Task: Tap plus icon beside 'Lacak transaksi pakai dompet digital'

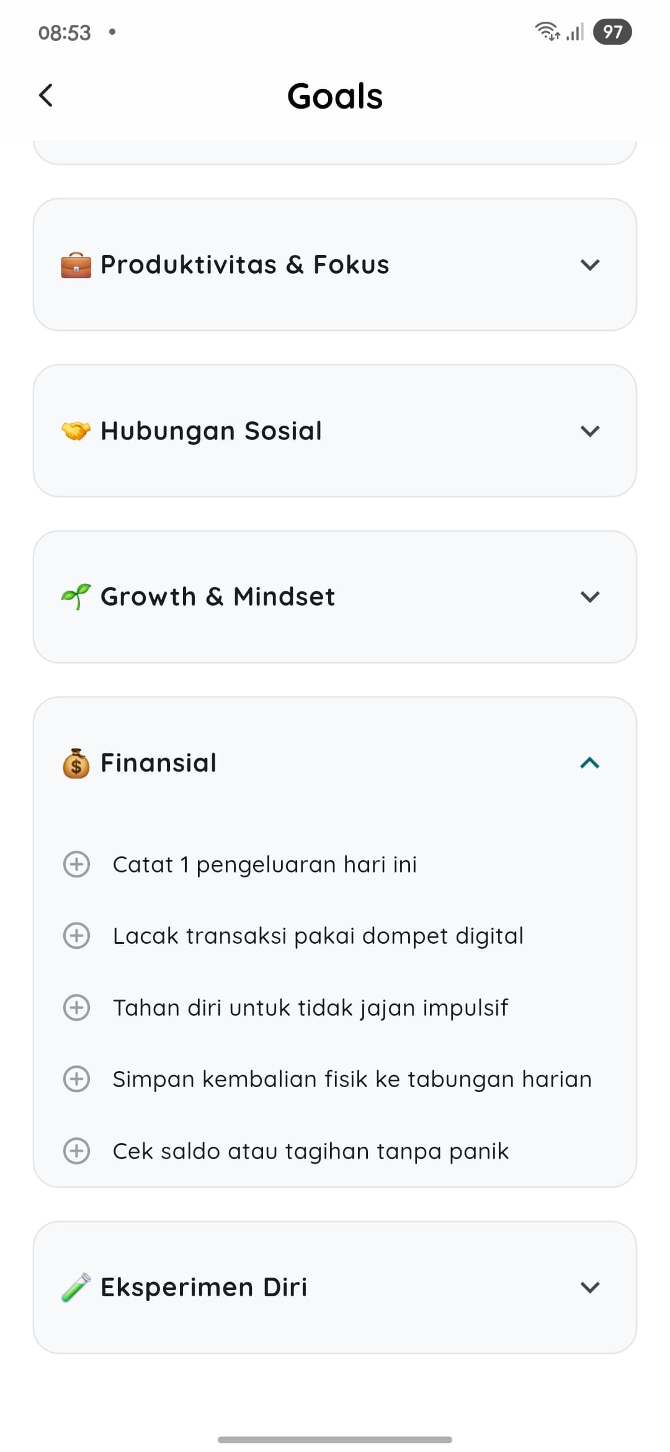Action: pos(76,936)
